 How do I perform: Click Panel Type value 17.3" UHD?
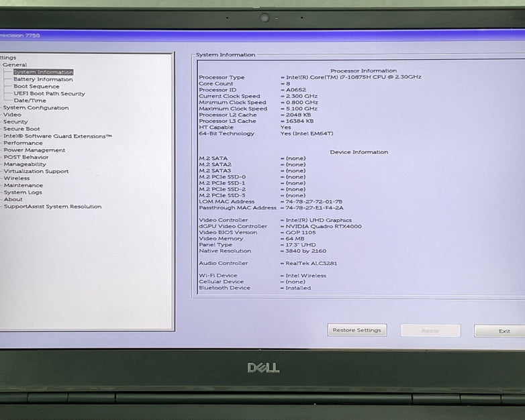(300, 245)
